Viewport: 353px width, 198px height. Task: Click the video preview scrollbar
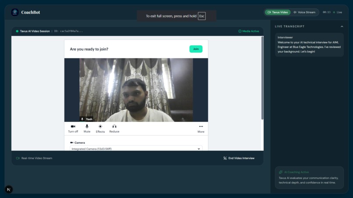(262, 78)
